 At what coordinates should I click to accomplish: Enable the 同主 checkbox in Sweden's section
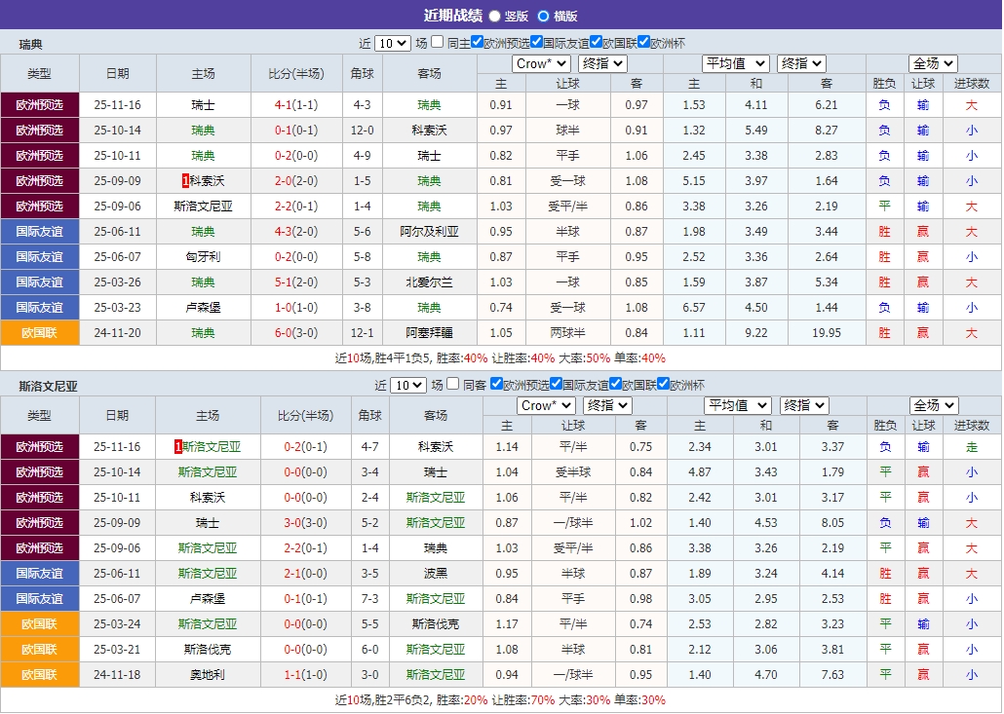click(x=436, y=43)
